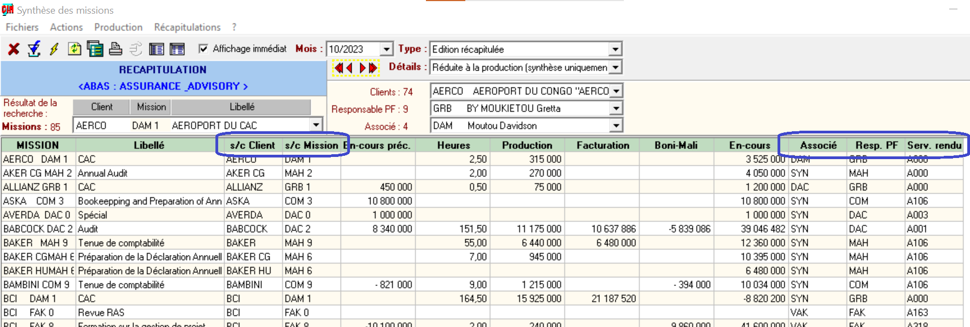This screenshot has height=327, width=970.
Task: Click the Production column header in the table
Action: [527, 145]
